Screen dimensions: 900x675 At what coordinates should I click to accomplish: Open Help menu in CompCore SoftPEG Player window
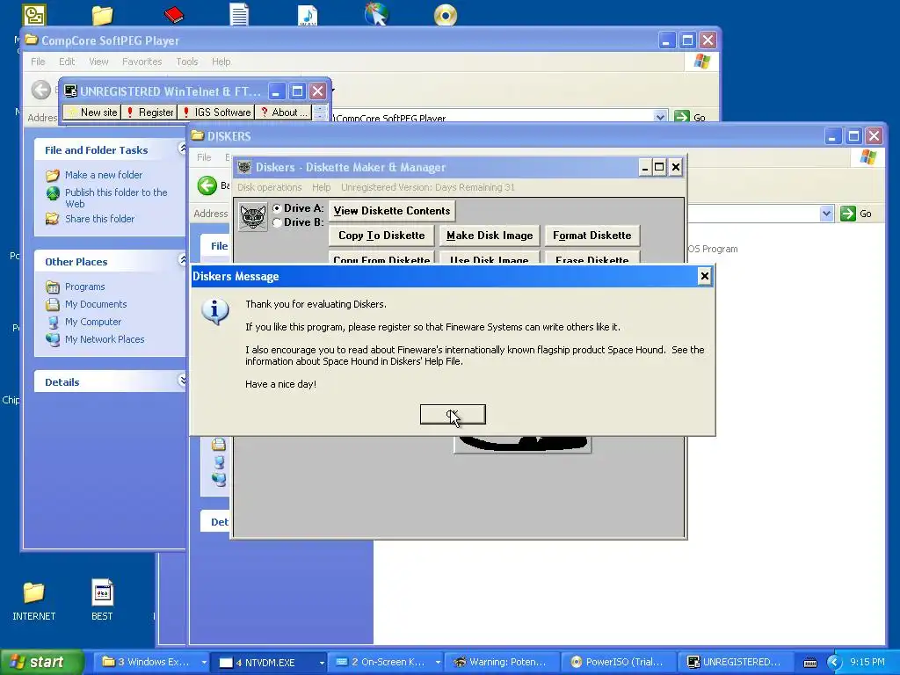[x=221, y=62]
